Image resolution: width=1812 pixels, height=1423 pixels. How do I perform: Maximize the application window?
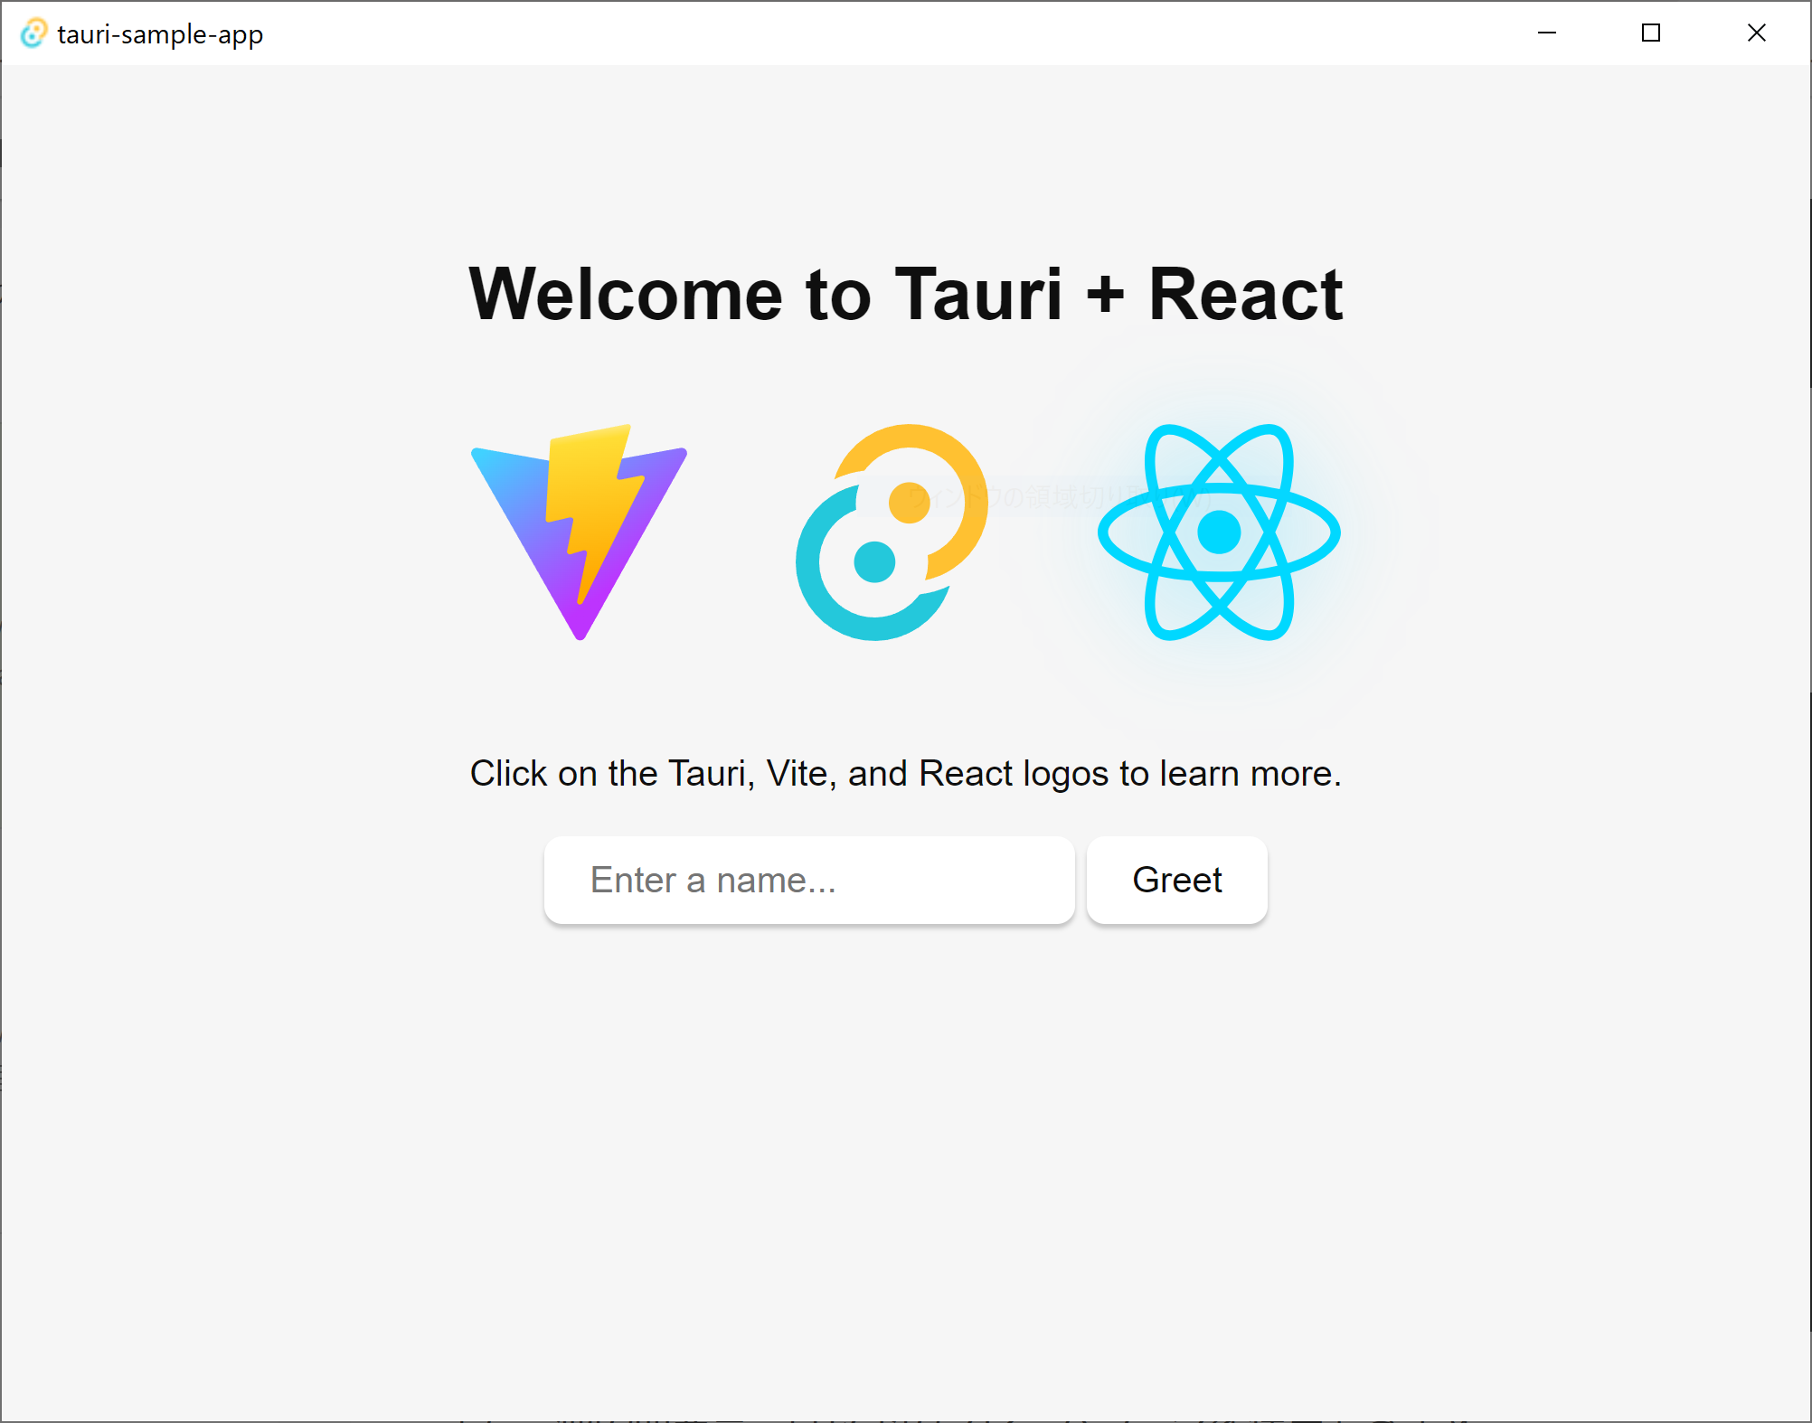click(1651, 33)
